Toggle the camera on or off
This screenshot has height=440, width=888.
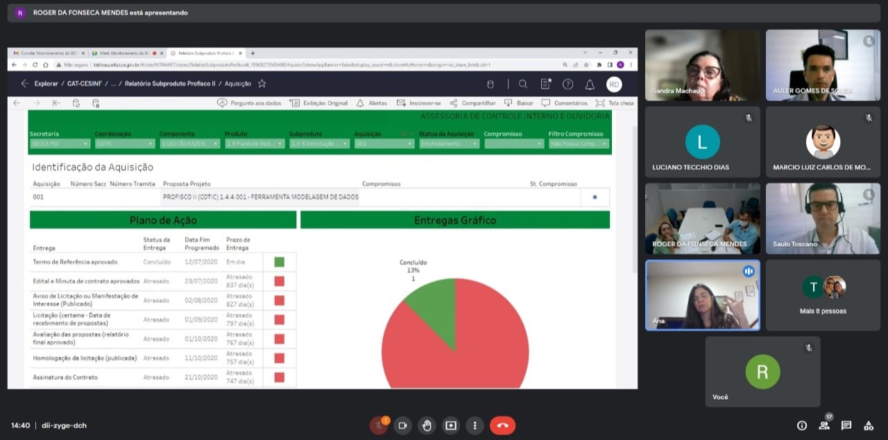pyautogui.click(x=402, y=425)
